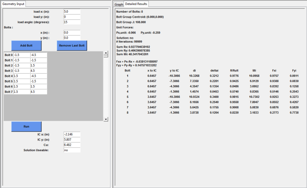Click Bolt 7 y coordinate field
Image resolution: width=307 pixels, height=188 pixels.
(x=39, y=92)
